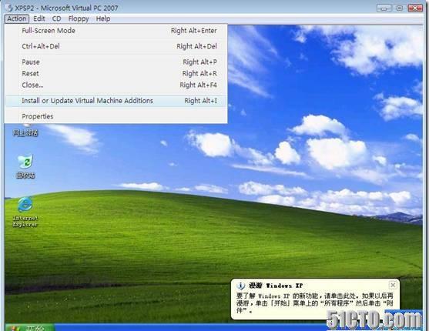Image resolution: width=429 pixels, height=331 pixels.
Task: Collapse the open Action menu
Action: point(17,18)
